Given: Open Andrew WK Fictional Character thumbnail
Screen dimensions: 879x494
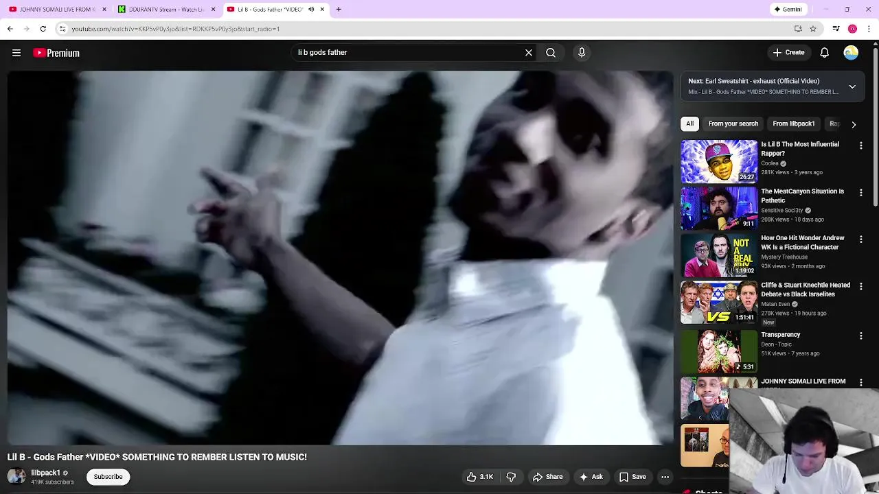Looking at the screenshot, I should [x=719, y=255].
